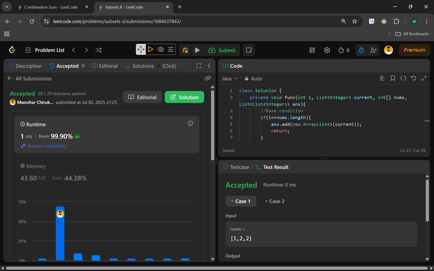Open the profile avatar menu

pyautogui.click(x=388, y=50)
